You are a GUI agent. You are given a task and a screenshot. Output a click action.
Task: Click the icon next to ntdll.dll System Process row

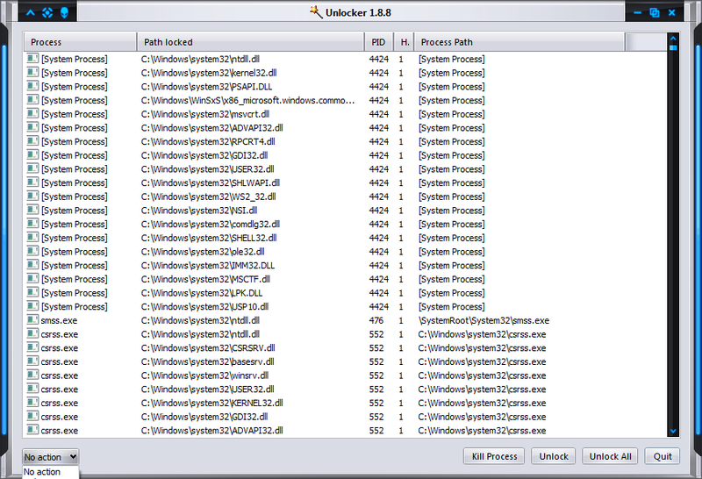point(32,59)
